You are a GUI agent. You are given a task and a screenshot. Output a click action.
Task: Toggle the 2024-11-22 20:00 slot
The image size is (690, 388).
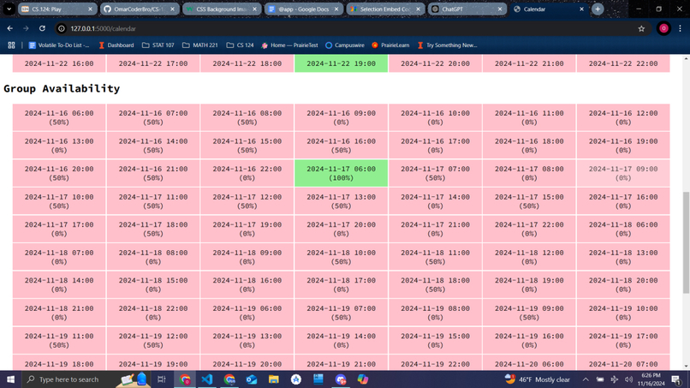[435, 63]
